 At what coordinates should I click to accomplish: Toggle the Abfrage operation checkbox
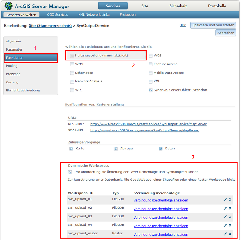tap(116, 149)
